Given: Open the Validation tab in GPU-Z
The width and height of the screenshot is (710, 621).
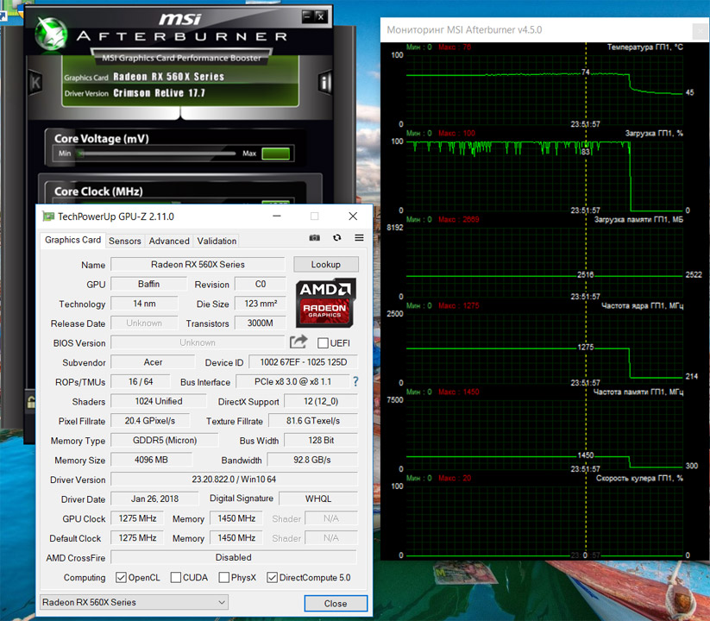Looking at the screenshot, I should point(217,241).
